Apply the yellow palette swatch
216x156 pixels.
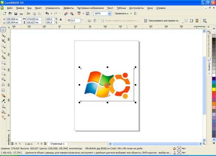[214, 89]
